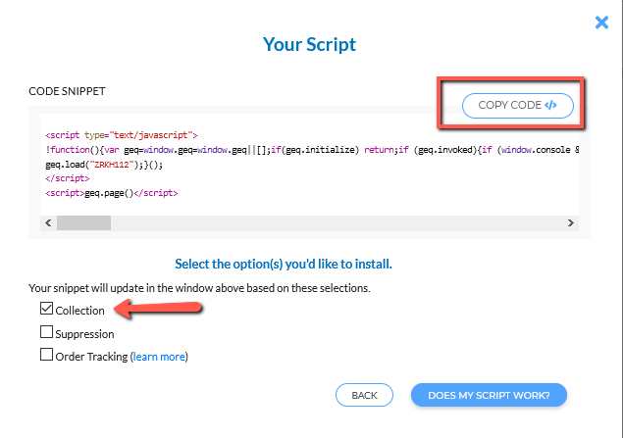Go back with the Back button
Image resolution: width=623 pixels, height=438 pixels.
364,395
